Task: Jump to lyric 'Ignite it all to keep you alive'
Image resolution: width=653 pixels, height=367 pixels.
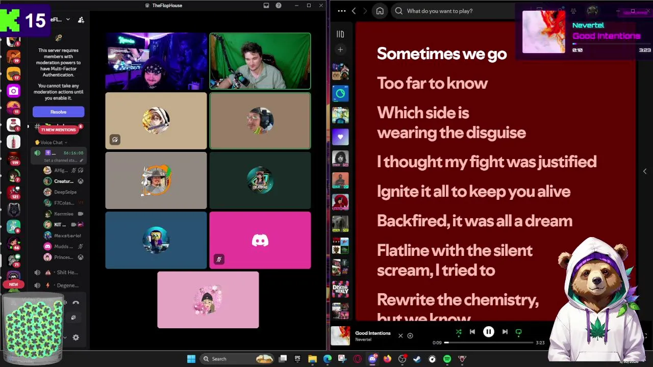Action: tap(473, 191)
